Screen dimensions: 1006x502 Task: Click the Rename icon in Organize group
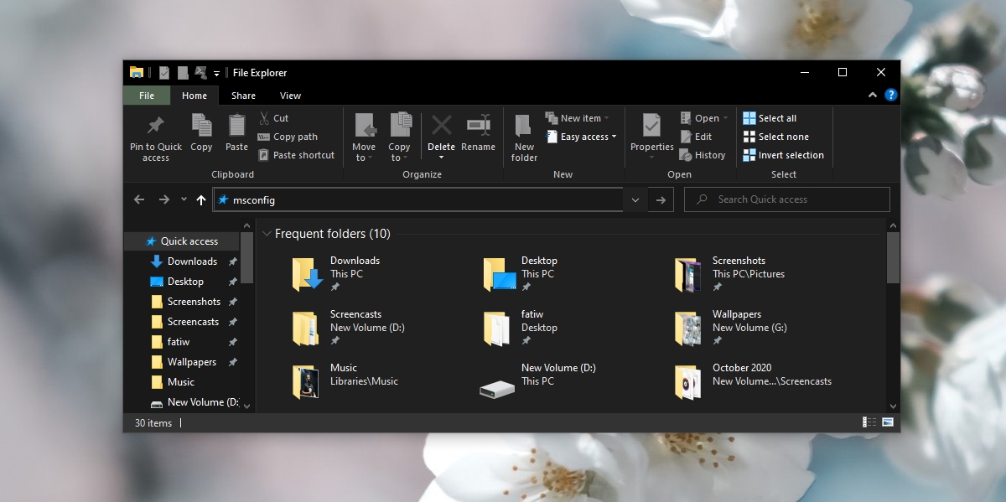(x=478, y=126)
